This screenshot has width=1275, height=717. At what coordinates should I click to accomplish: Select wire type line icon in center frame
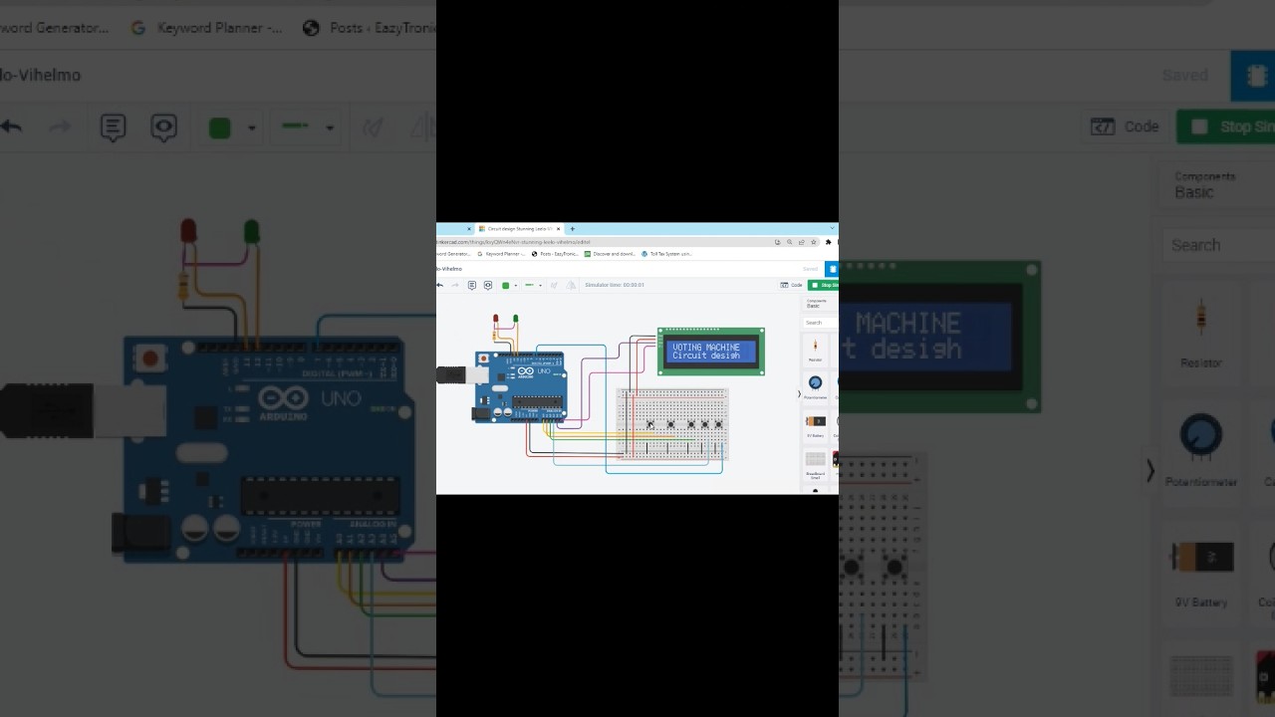point(529,285)
